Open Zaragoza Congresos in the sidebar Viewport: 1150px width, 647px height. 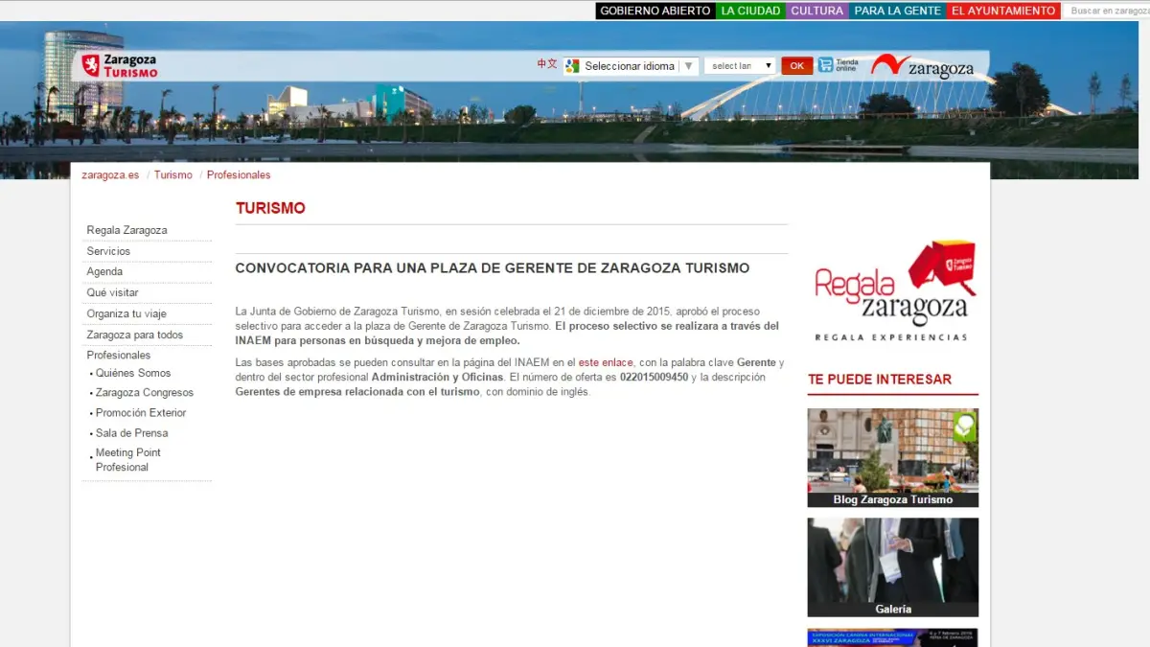click(x=145, y=393)
